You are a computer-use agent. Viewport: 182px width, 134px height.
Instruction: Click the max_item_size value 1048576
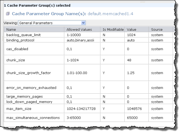[x=134, y=109]
